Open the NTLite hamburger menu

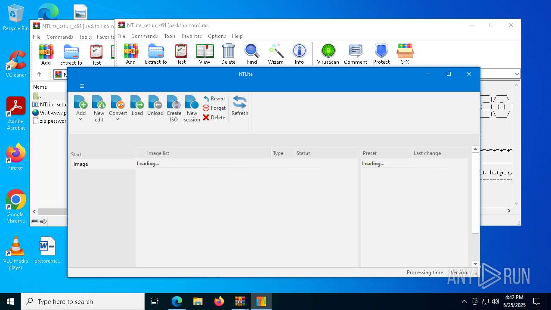(x=82, y=86)
